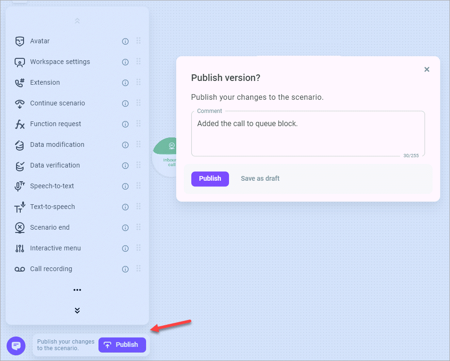The height and width of the screenshot is (361, 450).
Task: Expand the block list with down chevrons
Action: [x=77, y=311]
